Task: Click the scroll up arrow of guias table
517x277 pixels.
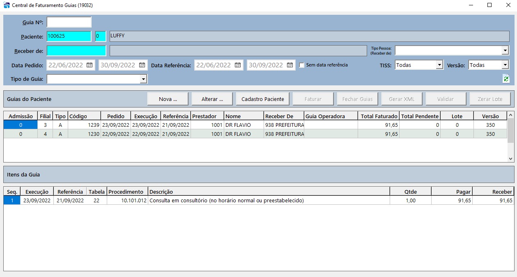Action: pos(510,114)
